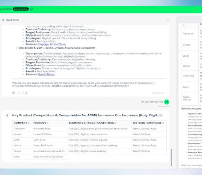This screenshot has height=175, width=202.
Task: Click 'Linear' company cell in competitors table
Action: [x=22, y=134]
